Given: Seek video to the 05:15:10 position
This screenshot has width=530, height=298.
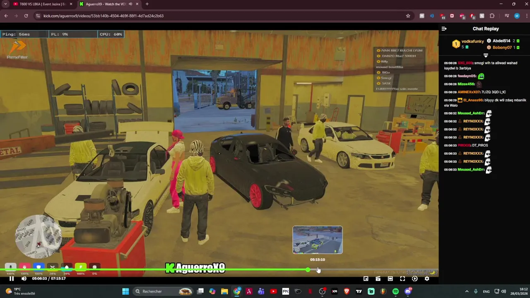Looking at the screenshot, I should coord(318,270).
